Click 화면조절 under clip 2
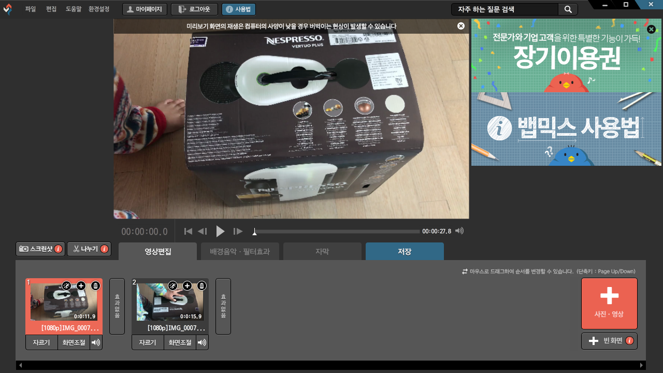 coord(180,342)
